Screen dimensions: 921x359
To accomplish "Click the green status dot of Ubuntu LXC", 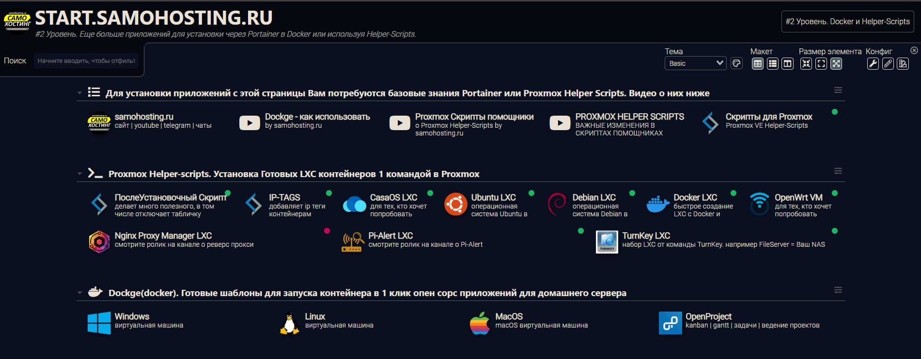I will [531, 193].
